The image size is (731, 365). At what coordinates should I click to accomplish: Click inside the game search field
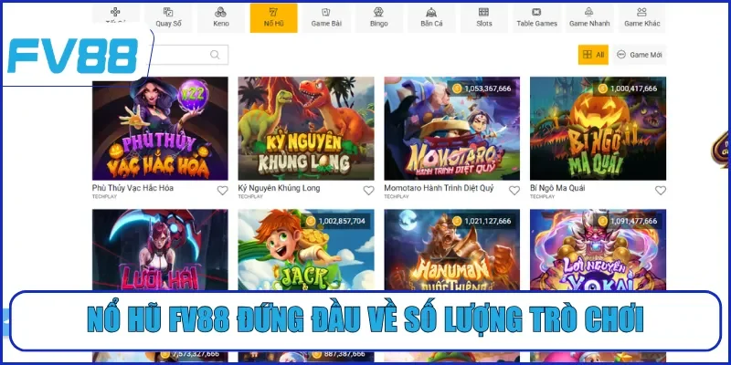coord(186,55)
